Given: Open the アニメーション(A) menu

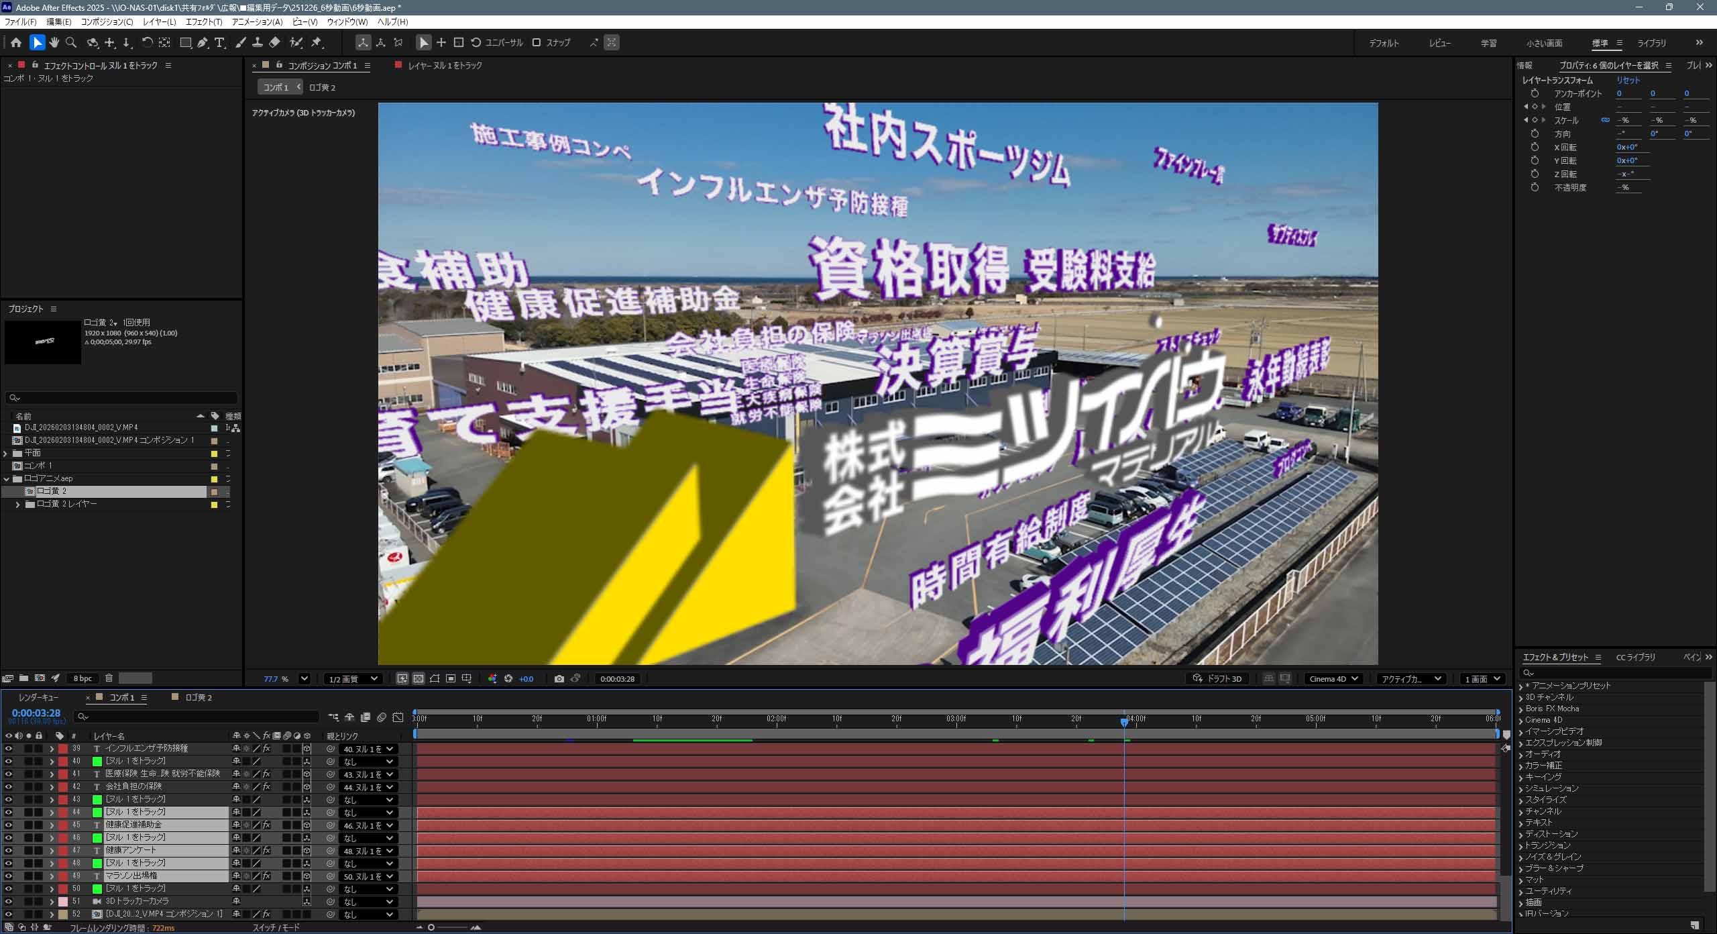Looking at the screenshot, I should point(257,21).
